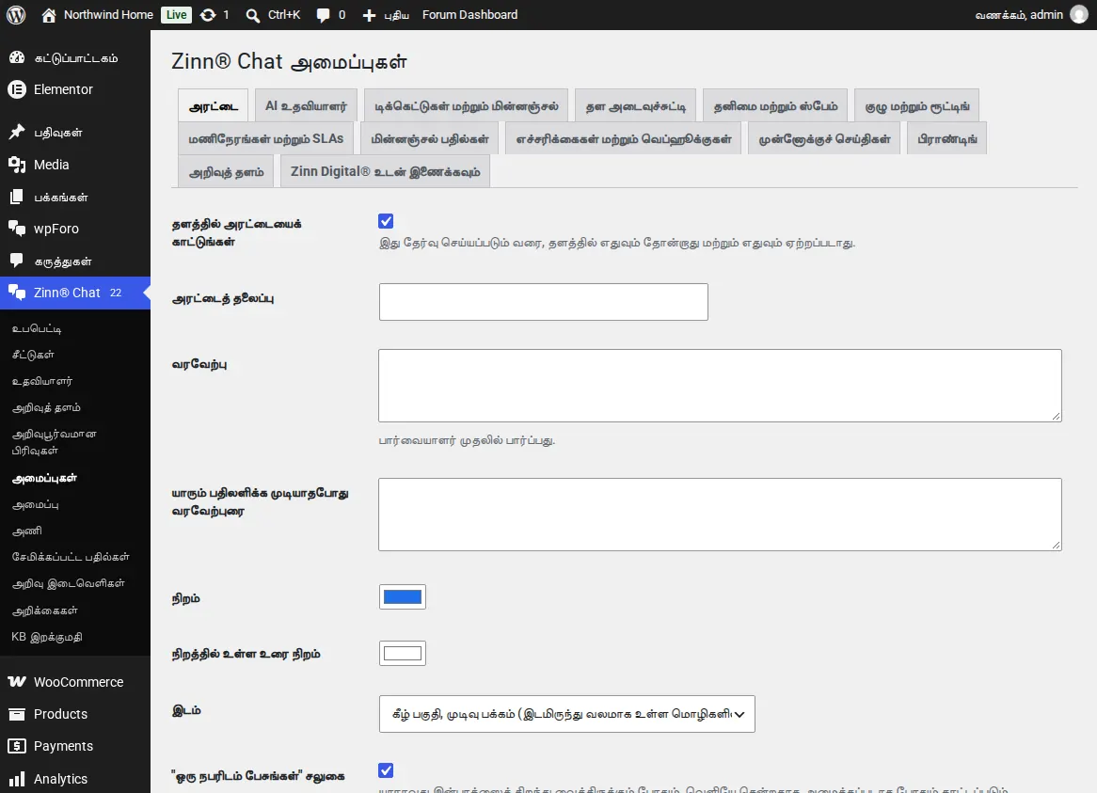1097x793 pixels.
Task: Click the Northwind Home house icon
Action: (48, 15)
